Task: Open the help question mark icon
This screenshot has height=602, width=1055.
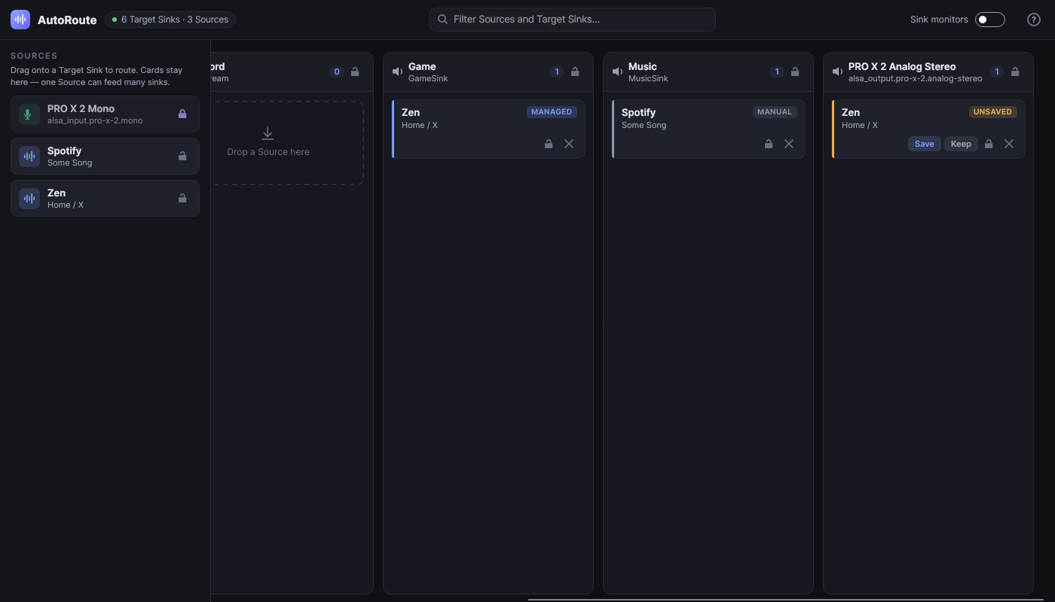Action: tap(1034, 20)
